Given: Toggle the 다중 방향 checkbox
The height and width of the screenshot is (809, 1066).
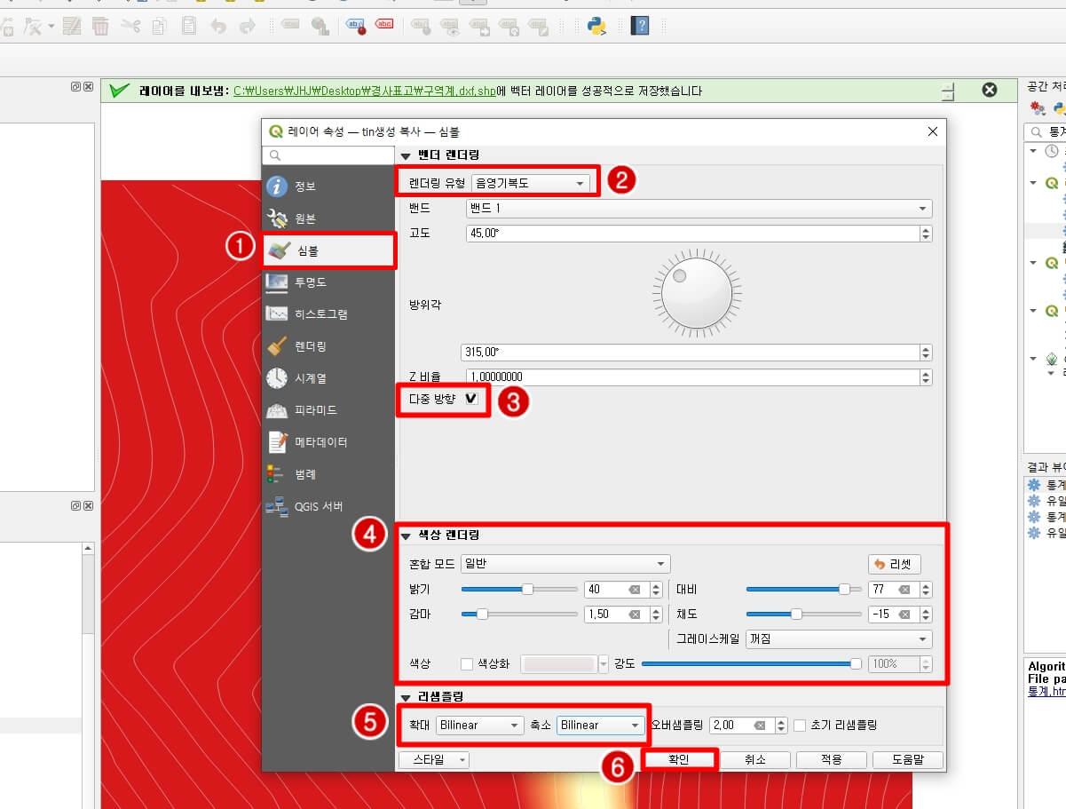Looking at the screenshot, I should coord(471,400).
